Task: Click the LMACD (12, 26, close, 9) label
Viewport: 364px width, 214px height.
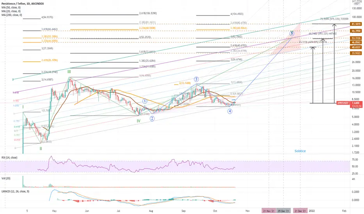Action: coord(15,191)
